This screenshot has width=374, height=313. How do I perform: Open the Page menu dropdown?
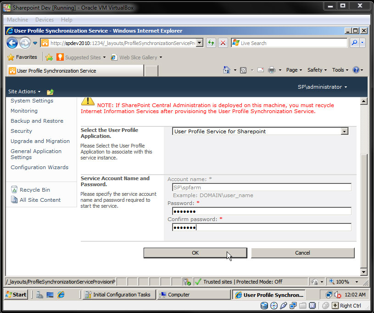(x=294, y=70)
